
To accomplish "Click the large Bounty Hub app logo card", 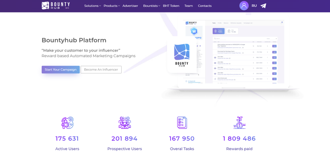I will pos(182,55).
